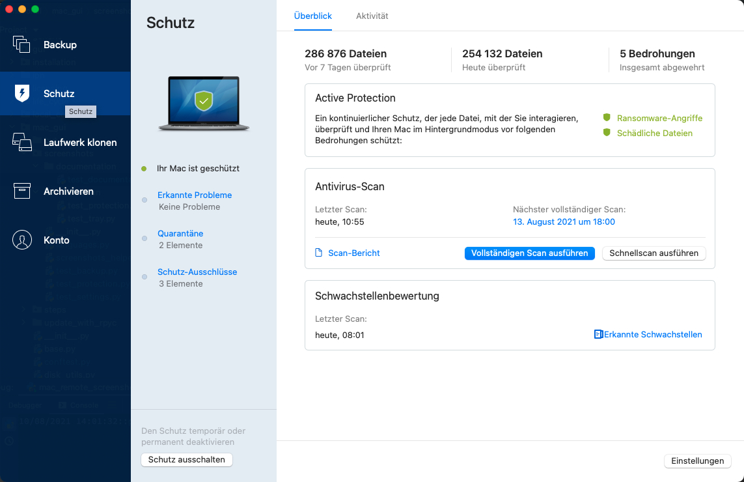Screen dimensions: 744x482
Task: Click the Archivieren sidebar label
Action: tap(68, 191)
